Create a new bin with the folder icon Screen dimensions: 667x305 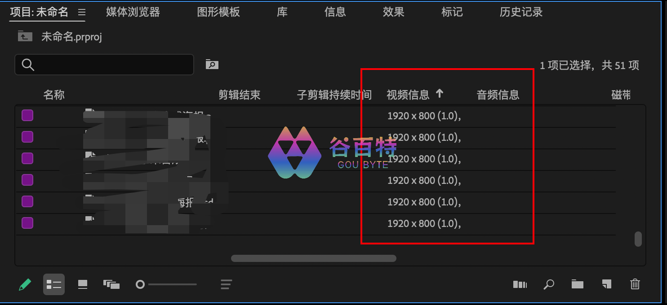578,284
